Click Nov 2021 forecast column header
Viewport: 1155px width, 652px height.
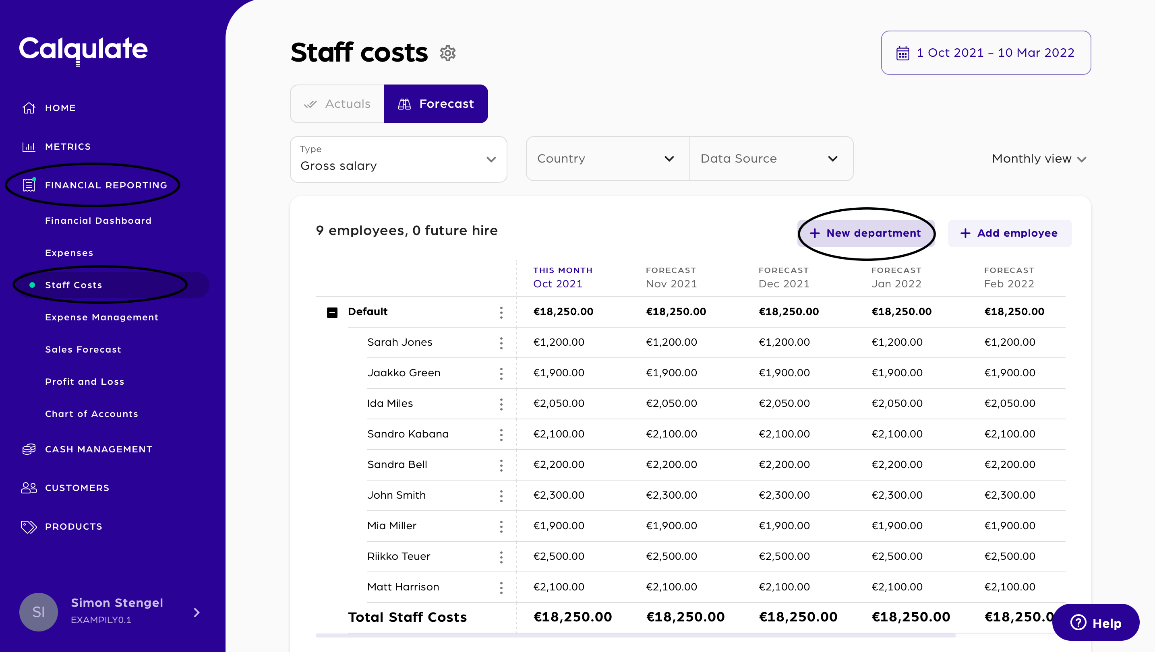(671, 284)
